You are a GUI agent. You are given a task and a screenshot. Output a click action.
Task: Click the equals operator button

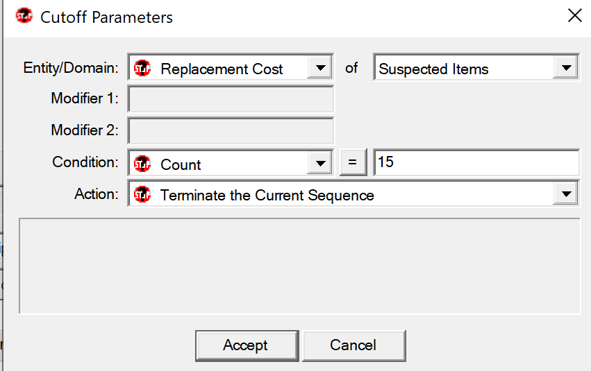click(x=352, y=164)
